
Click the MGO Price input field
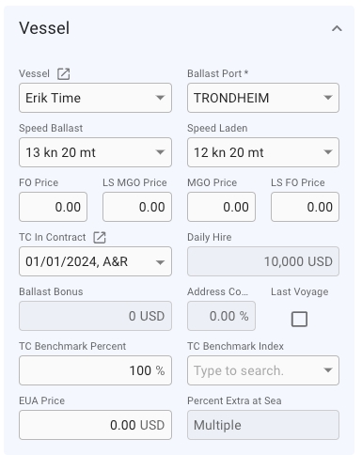221,207
